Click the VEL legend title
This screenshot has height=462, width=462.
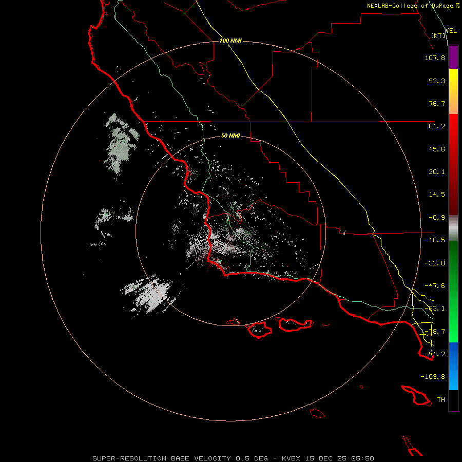(451, 30)
